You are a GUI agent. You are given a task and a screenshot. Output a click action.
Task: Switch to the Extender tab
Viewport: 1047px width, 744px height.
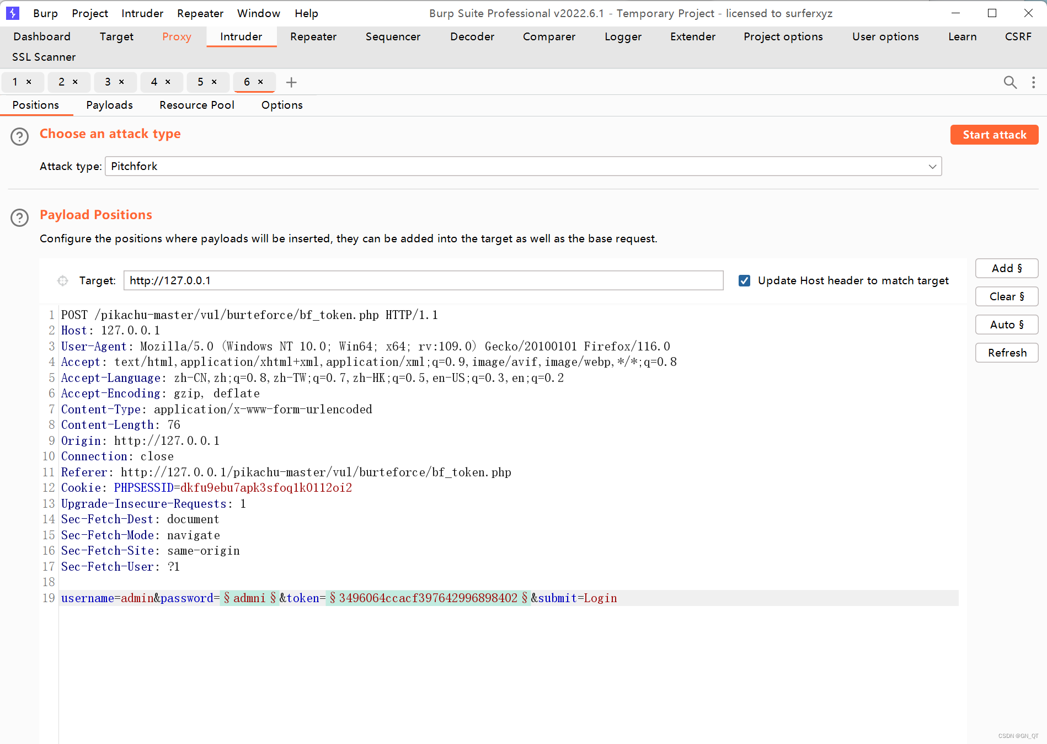(693, 36)
